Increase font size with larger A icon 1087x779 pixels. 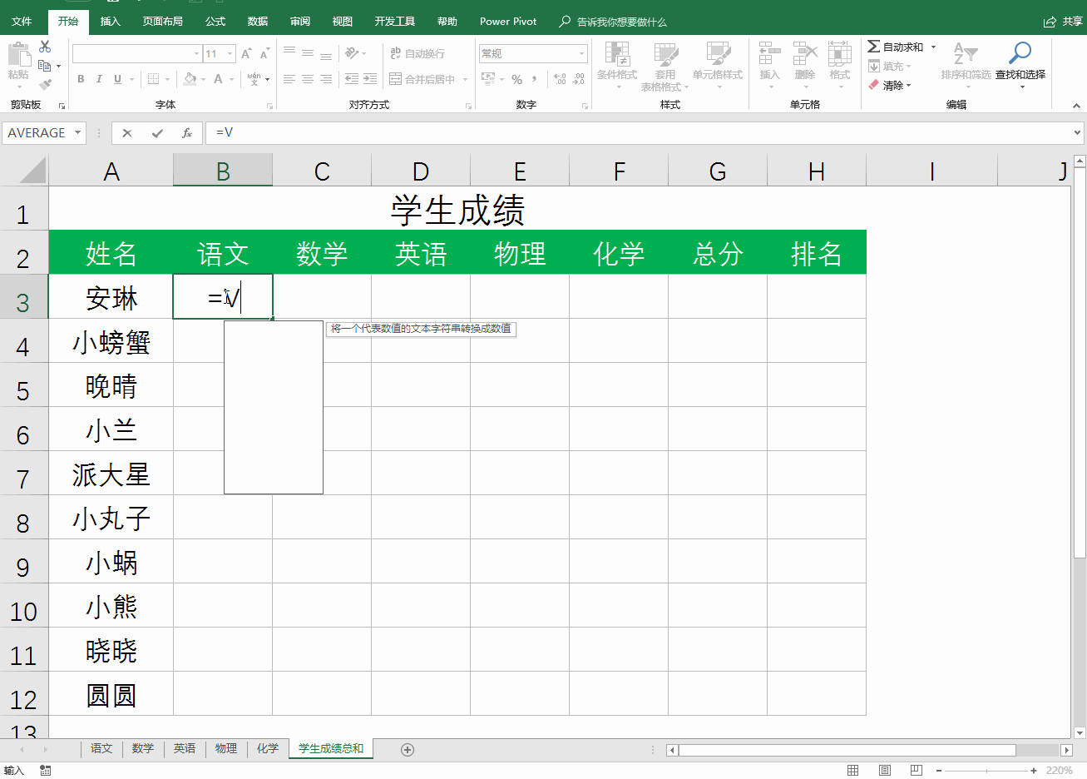(x=246, y=53)
